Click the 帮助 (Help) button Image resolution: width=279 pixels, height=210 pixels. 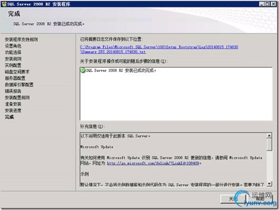pyautogui.click(x=259, y=199)
